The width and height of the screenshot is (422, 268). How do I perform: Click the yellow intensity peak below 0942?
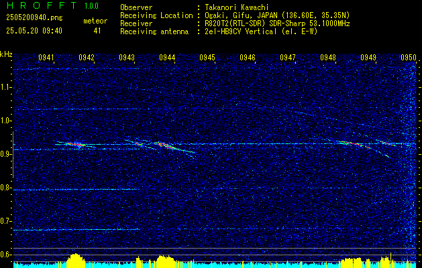click(76, 260)
